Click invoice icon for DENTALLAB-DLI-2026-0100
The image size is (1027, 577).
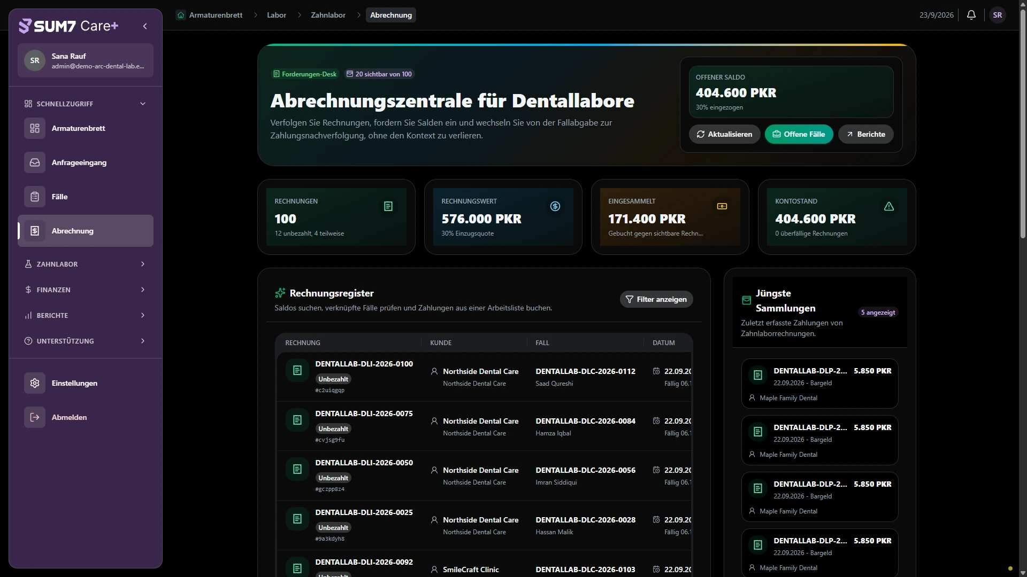(x=297, y=370)
